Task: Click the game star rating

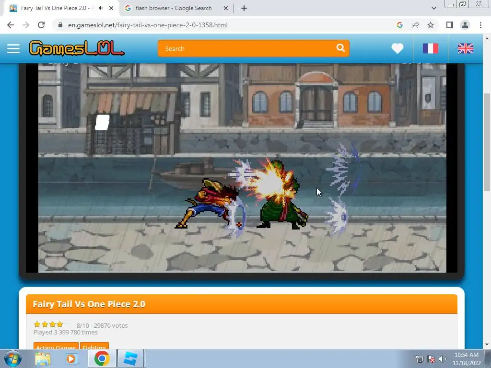Action: (52, 324)
